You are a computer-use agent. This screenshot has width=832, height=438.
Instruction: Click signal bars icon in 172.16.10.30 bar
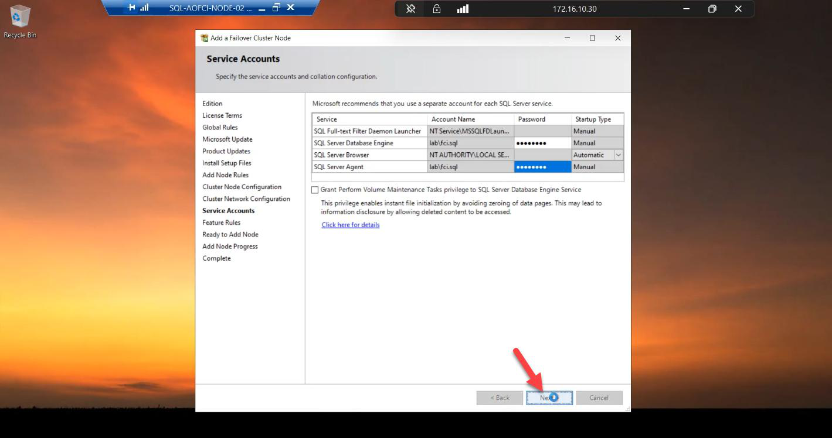click(x=463, y=9)
